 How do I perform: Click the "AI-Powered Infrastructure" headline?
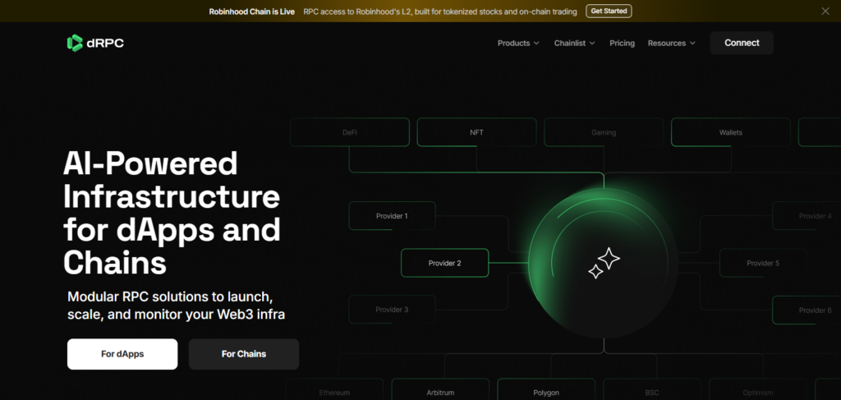[x=172, y=214]
